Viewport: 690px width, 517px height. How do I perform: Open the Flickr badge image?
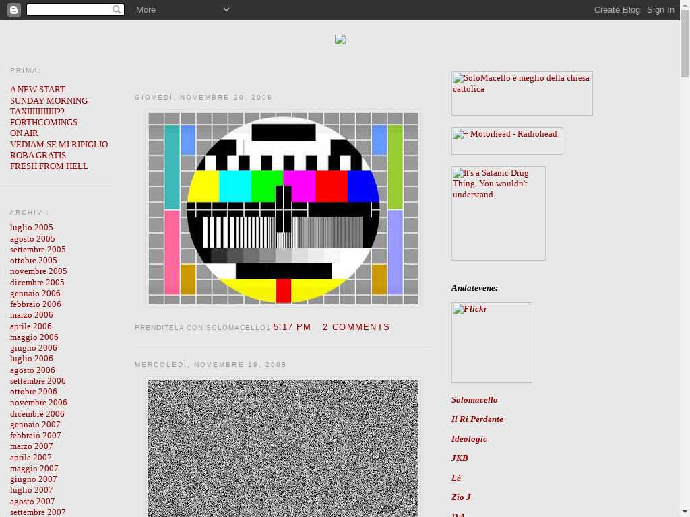(491, 342)
